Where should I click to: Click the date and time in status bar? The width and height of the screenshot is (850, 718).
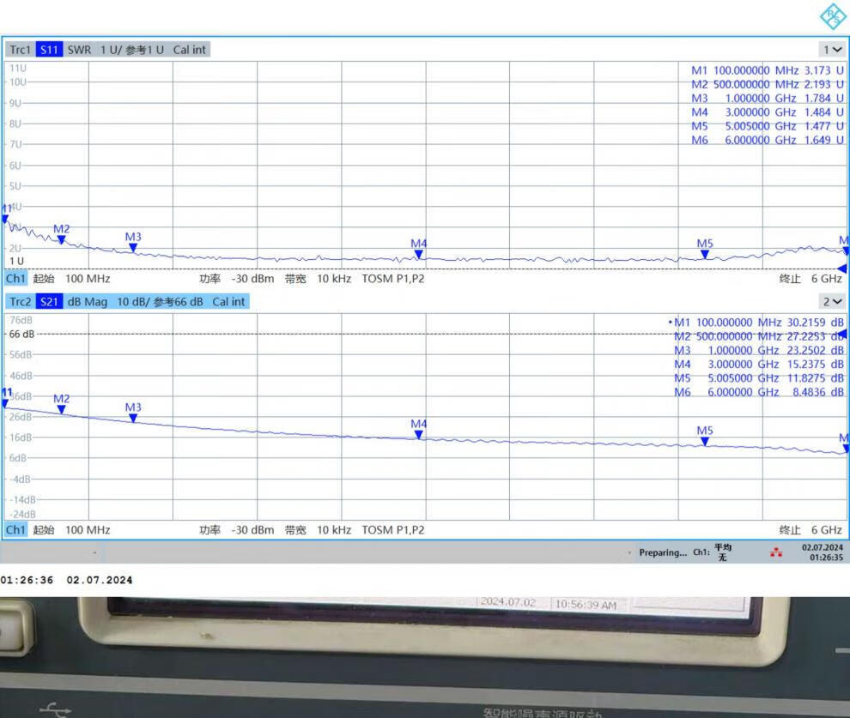coord(822,552)
